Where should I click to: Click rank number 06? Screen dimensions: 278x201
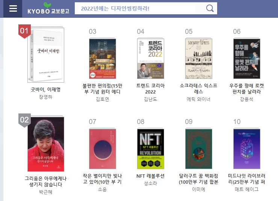(237, 32)
